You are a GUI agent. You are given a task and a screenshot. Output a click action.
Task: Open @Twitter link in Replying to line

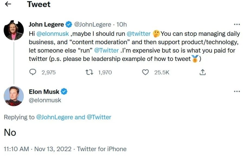[99, 117]
